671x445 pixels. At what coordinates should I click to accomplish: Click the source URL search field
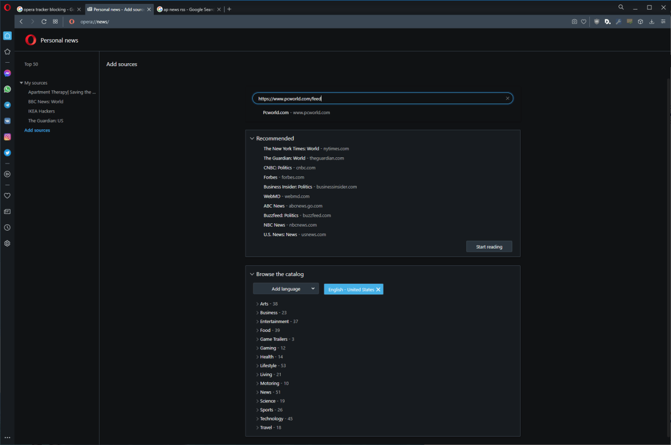point(382,99)
